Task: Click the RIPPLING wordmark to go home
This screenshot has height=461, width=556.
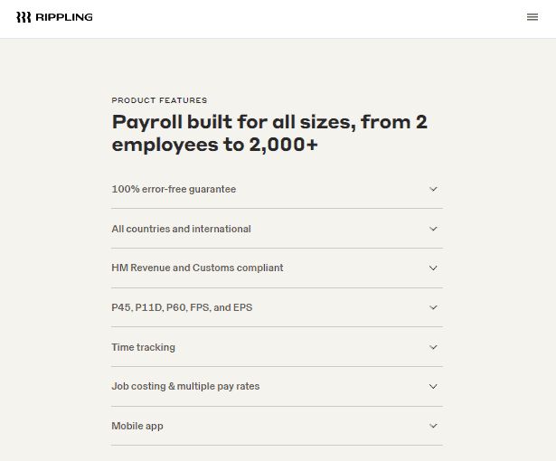Action: coord(64,17)
